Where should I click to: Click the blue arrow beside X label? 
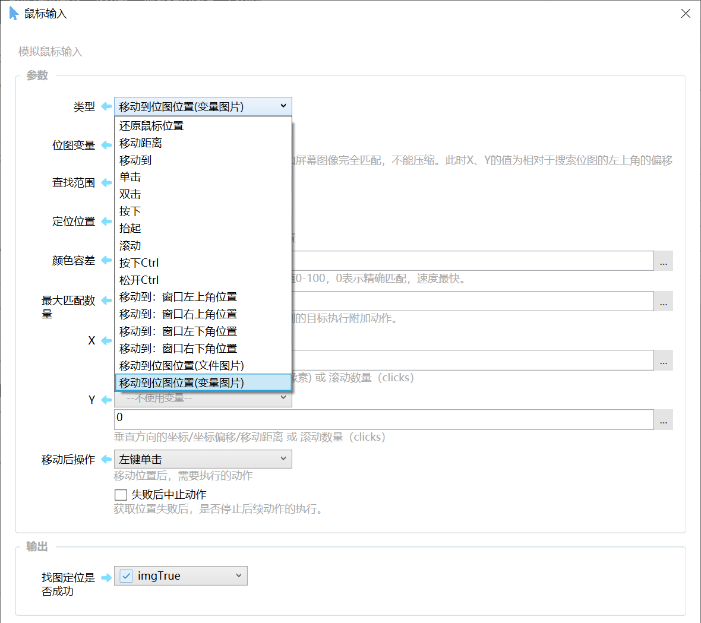click(x=106, y=340)
